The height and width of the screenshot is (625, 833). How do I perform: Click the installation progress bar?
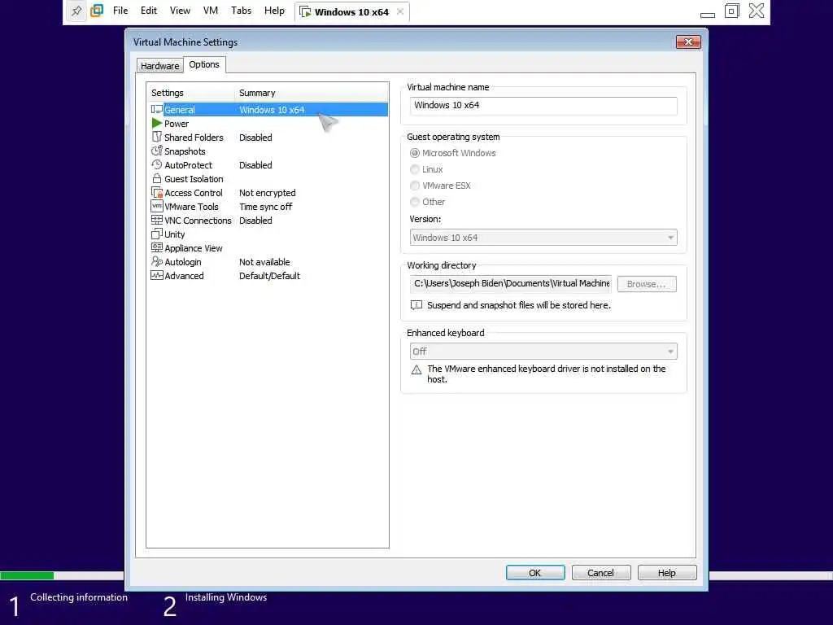[x=62, y=575]
